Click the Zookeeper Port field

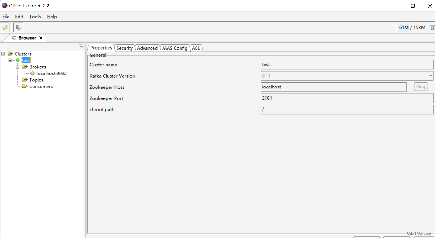click(x=347, y=98)
